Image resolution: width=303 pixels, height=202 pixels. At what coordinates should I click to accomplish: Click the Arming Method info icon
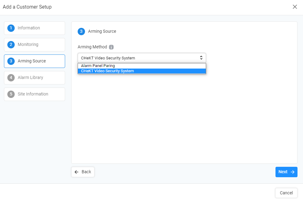(x=111, y=47)
